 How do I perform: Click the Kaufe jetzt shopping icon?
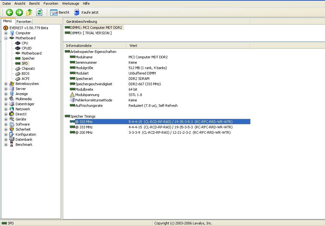pyautogui.click(x=77, y=12)
